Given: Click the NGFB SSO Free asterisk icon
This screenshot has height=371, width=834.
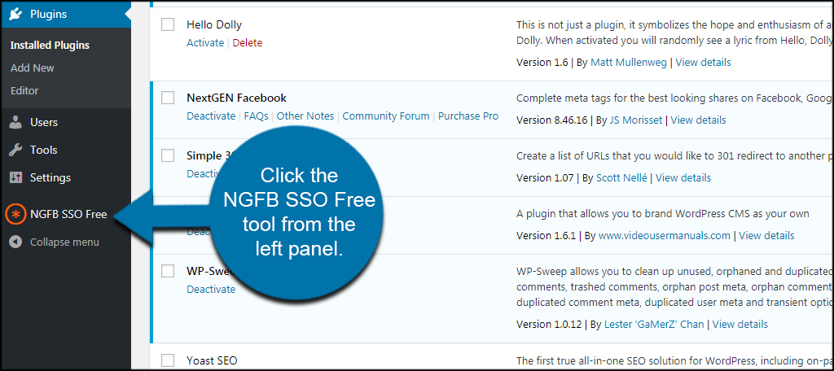Looking at the screenshot, I should pyautogui.click(x=16, y=215).
